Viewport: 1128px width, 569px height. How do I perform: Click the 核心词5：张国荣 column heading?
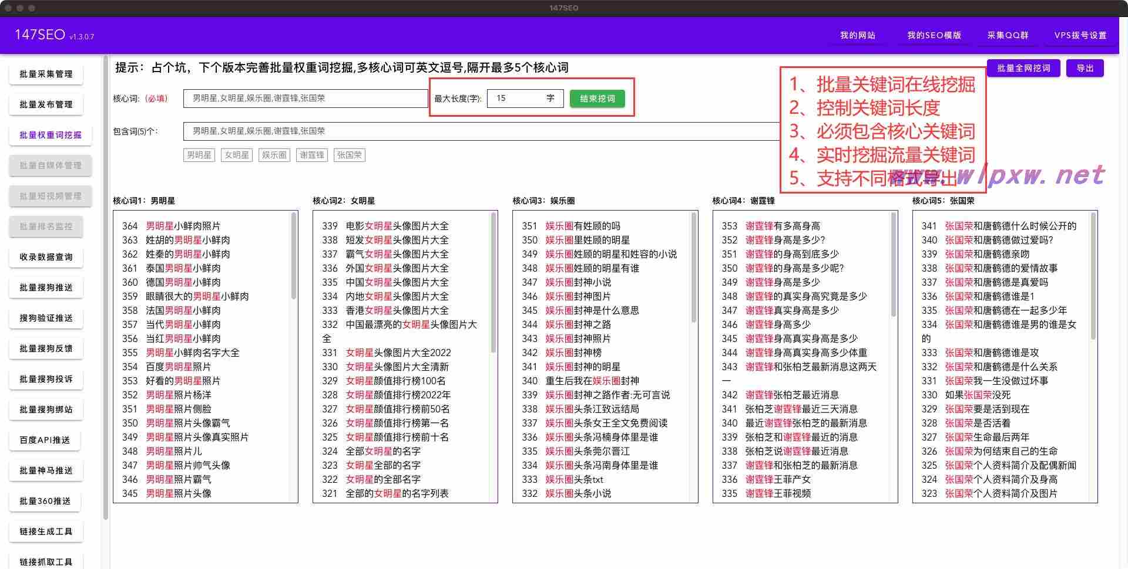tap(943, 201)
